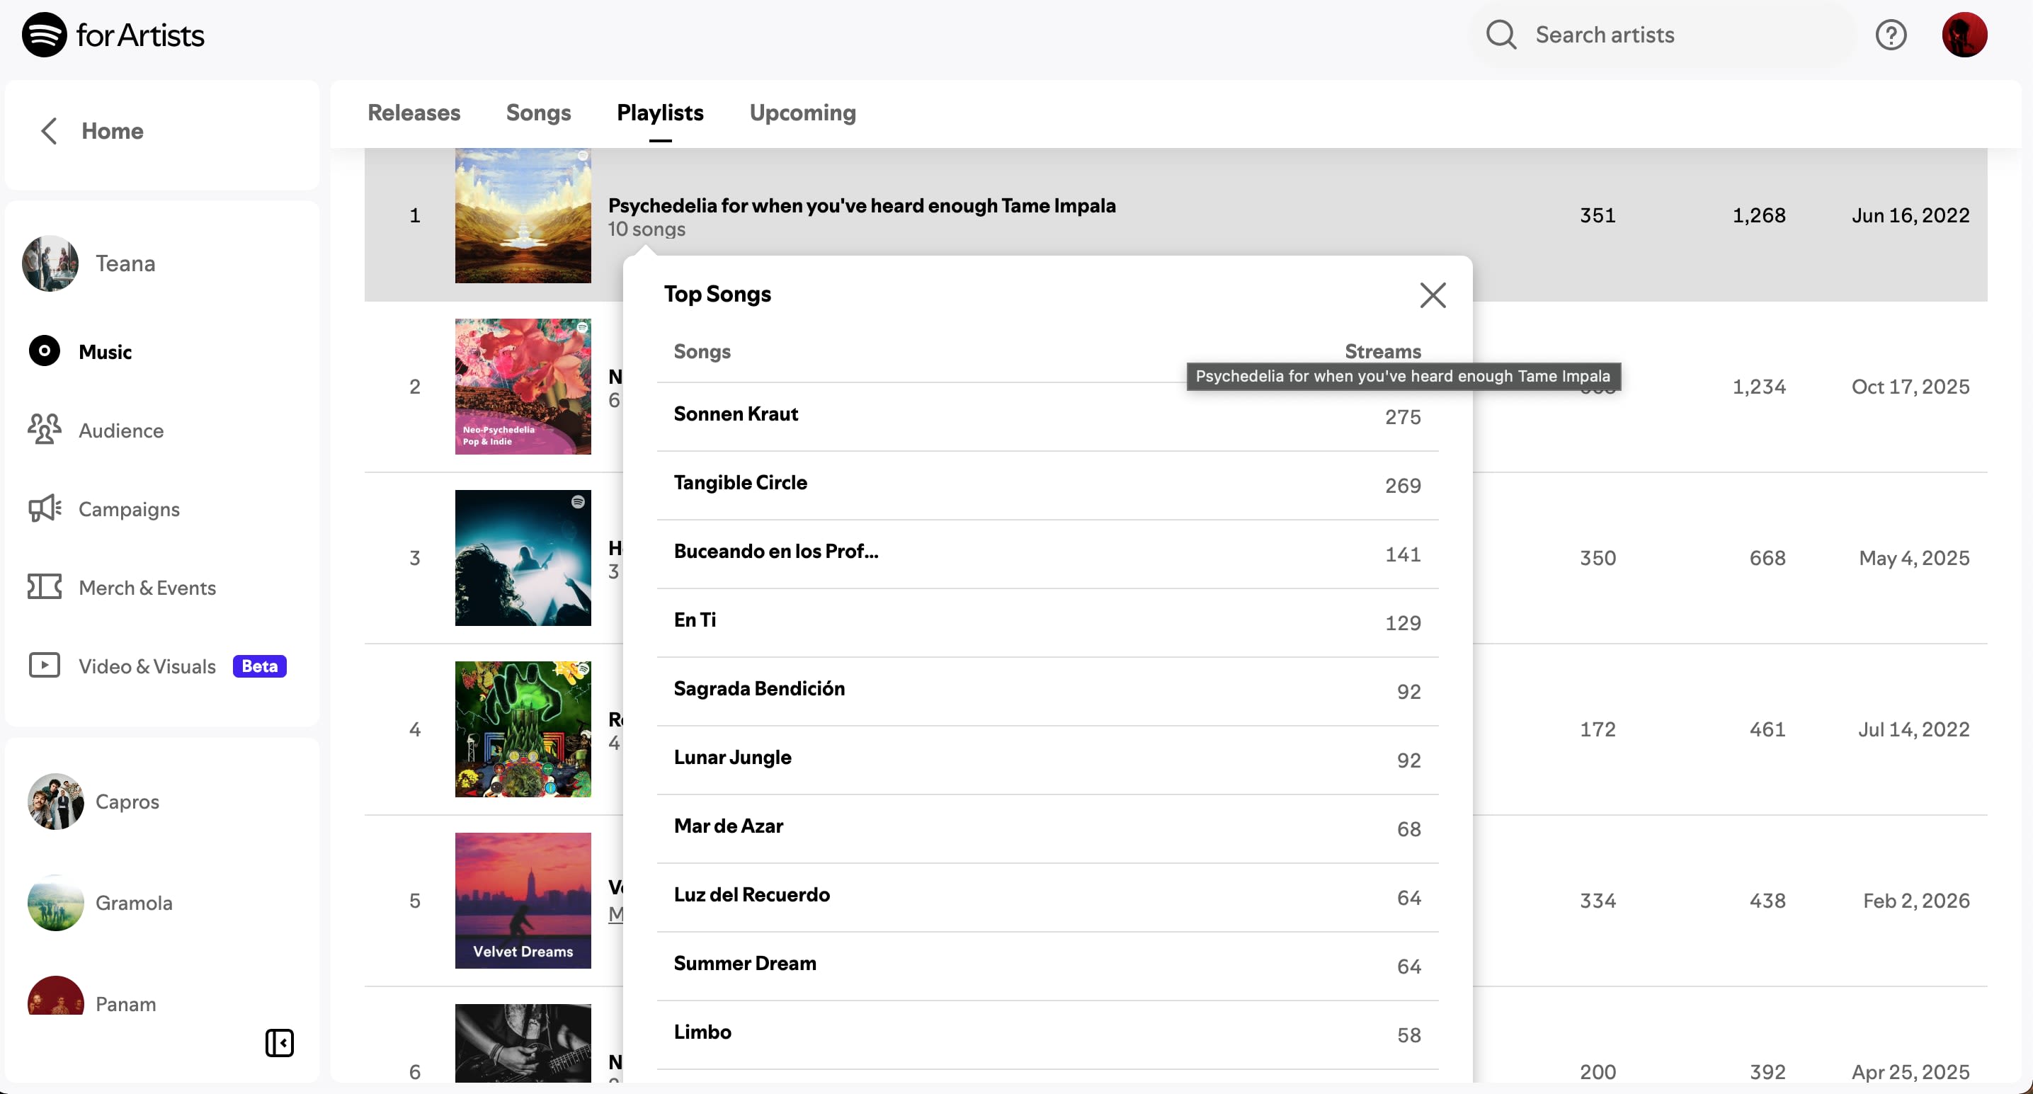Open the Songs tab

click(x=538, y=113)
